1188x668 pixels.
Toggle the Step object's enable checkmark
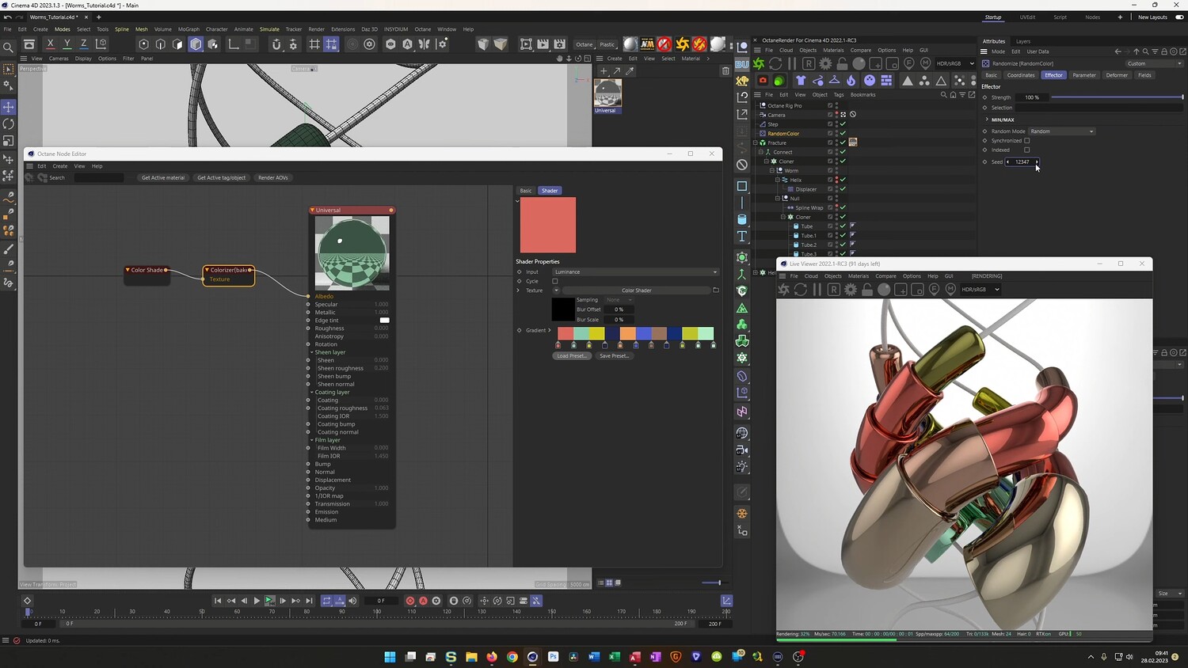click(843, 124)
